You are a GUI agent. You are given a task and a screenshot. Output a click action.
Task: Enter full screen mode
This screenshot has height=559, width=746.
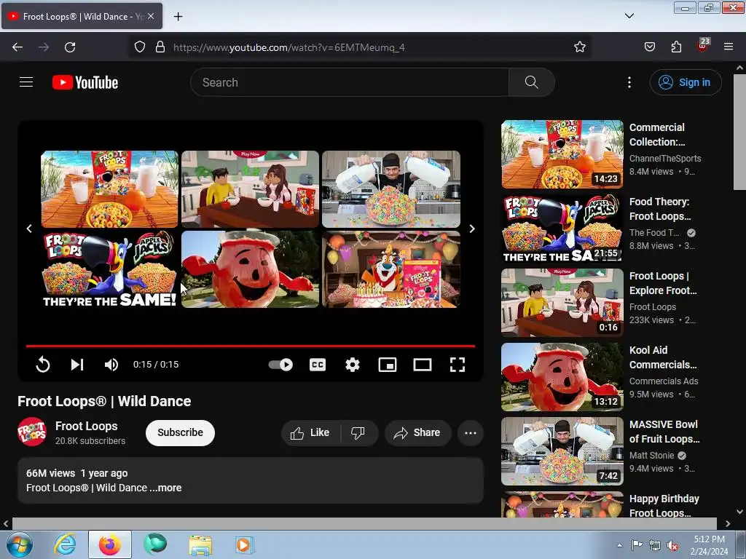(x=458, y=365)
